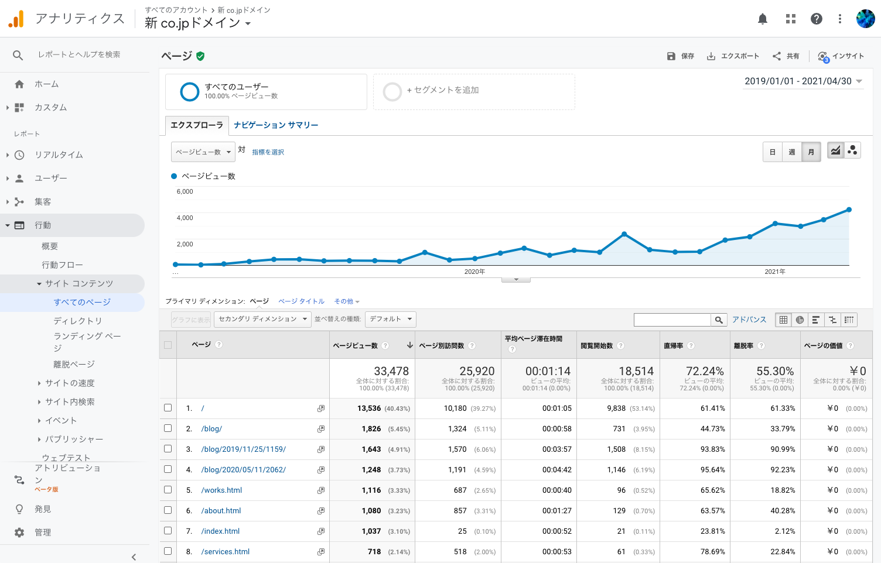Click the 保存 save icon button
This screenshot has height=563, width=881.
coord(680,56)
